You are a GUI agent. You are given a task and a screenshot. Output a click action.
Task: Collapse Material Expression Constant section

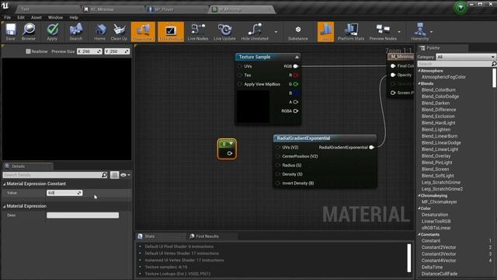[x=5, y=184]
